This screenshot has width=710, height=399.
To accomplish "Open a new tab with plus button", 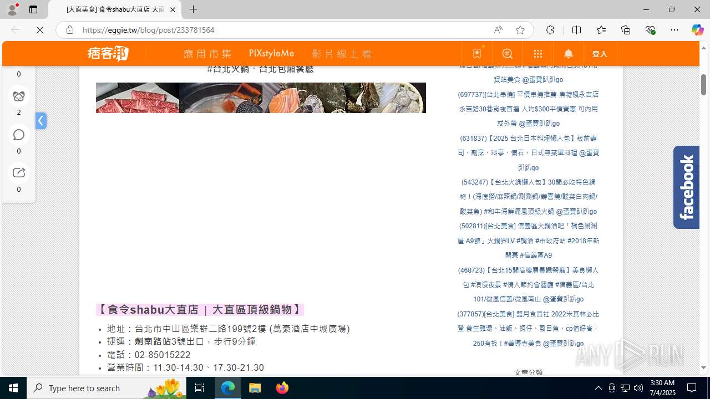I will 193,9.
